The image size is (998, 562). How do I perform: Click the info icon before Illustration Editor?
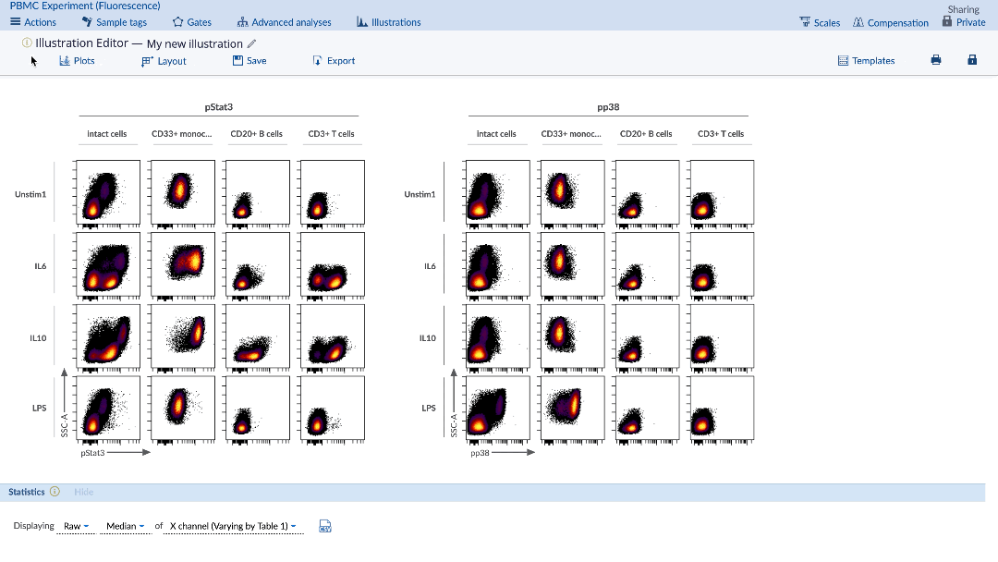27,43
